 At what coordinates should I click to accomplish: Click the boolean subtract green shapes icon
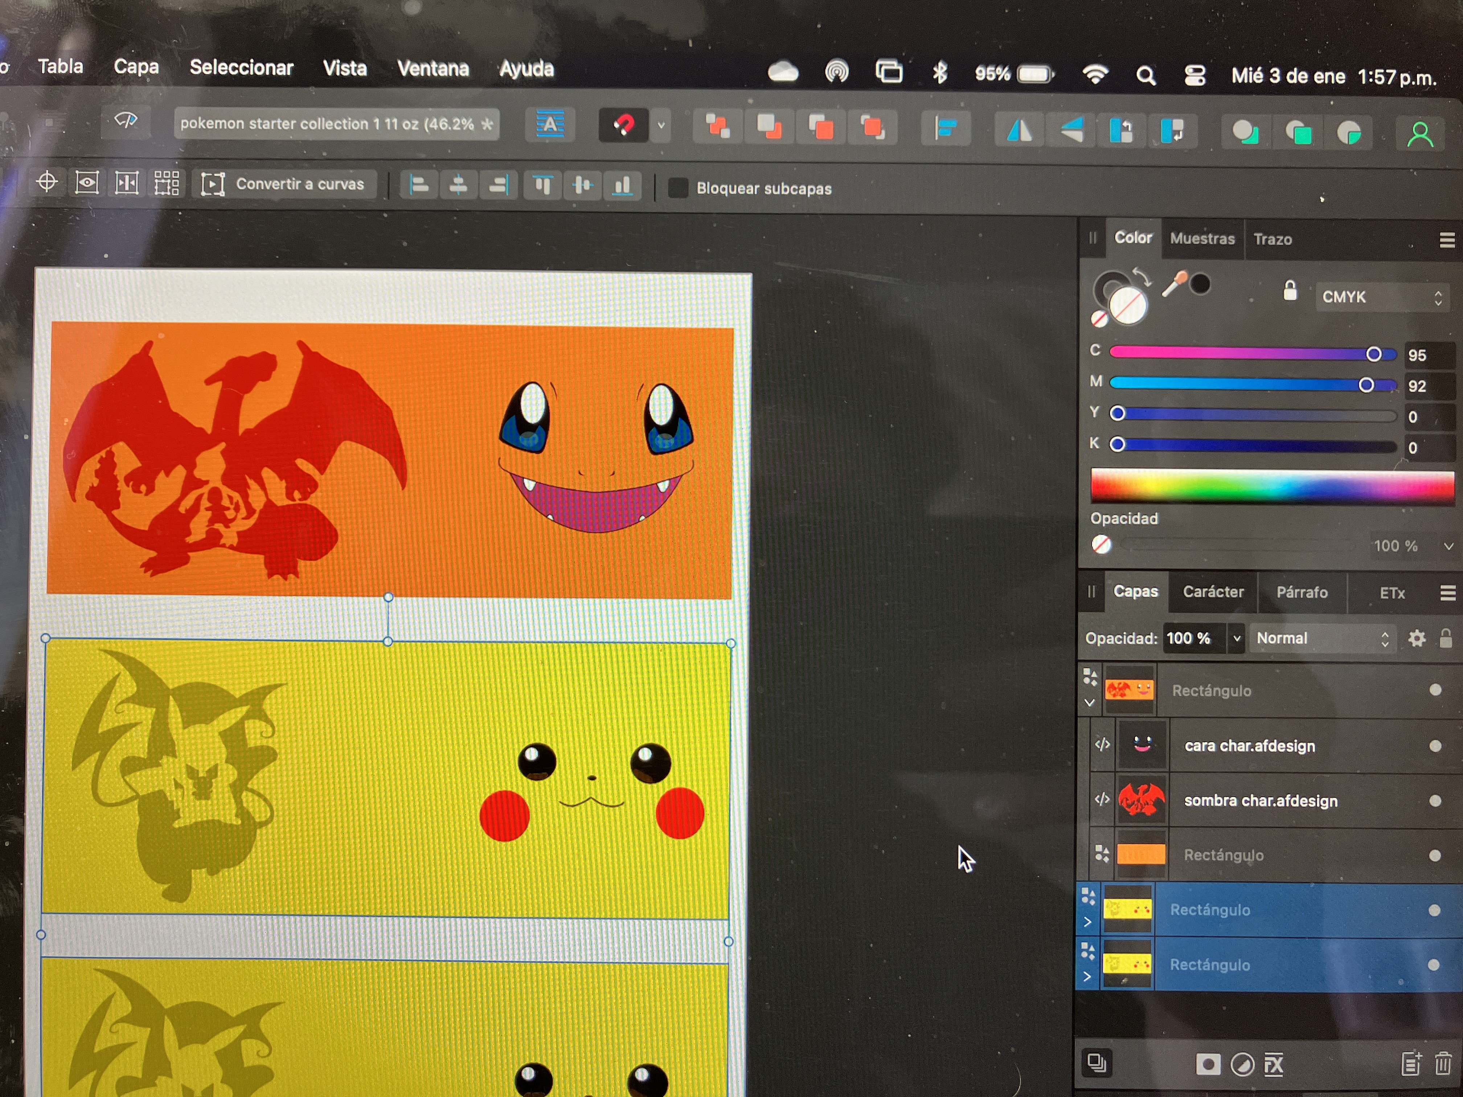1298,133
